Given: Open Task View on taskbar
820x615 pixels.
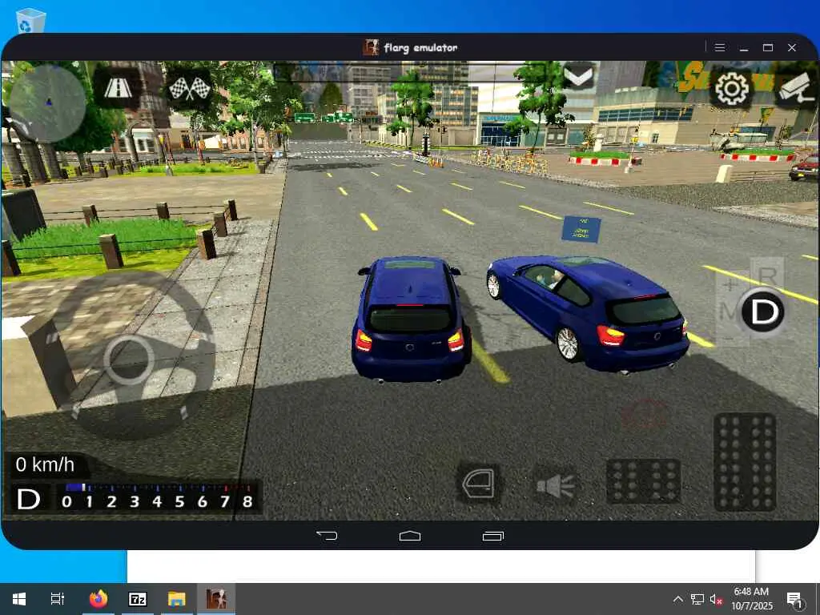Looking at the screenshot, I should point(58,599).
